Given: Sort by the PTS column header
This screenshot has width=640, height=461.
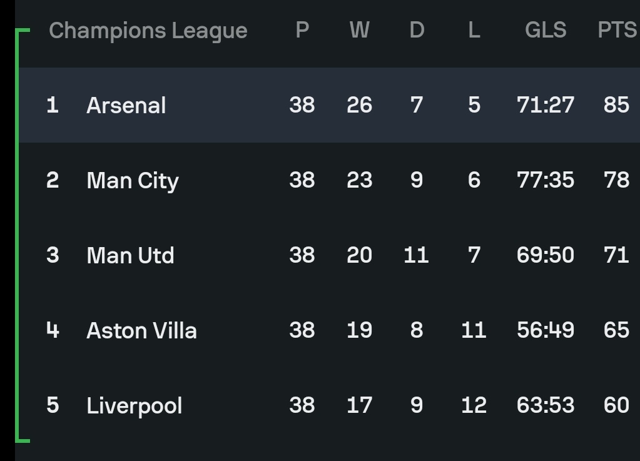Looking at the screenshot, I should (617, 30).
